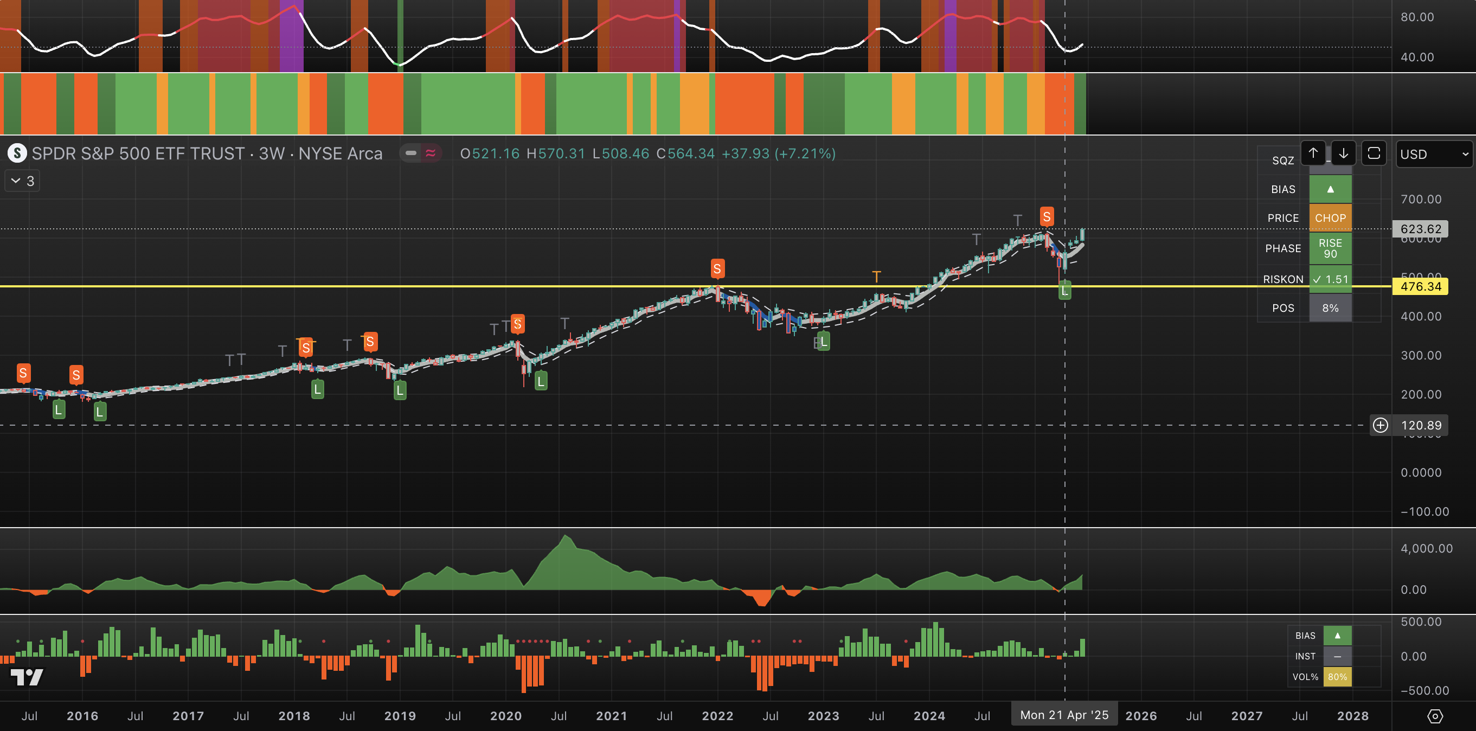Click the TradingView logo icon

[x=27, y=677]
